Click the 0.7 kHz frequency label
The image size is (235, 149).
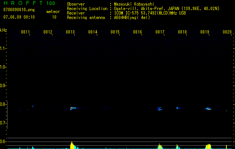coord(3,123)
